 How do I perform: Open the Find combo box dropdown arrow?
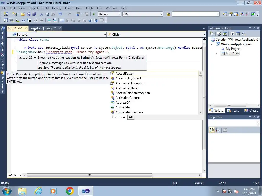[218, 14]
